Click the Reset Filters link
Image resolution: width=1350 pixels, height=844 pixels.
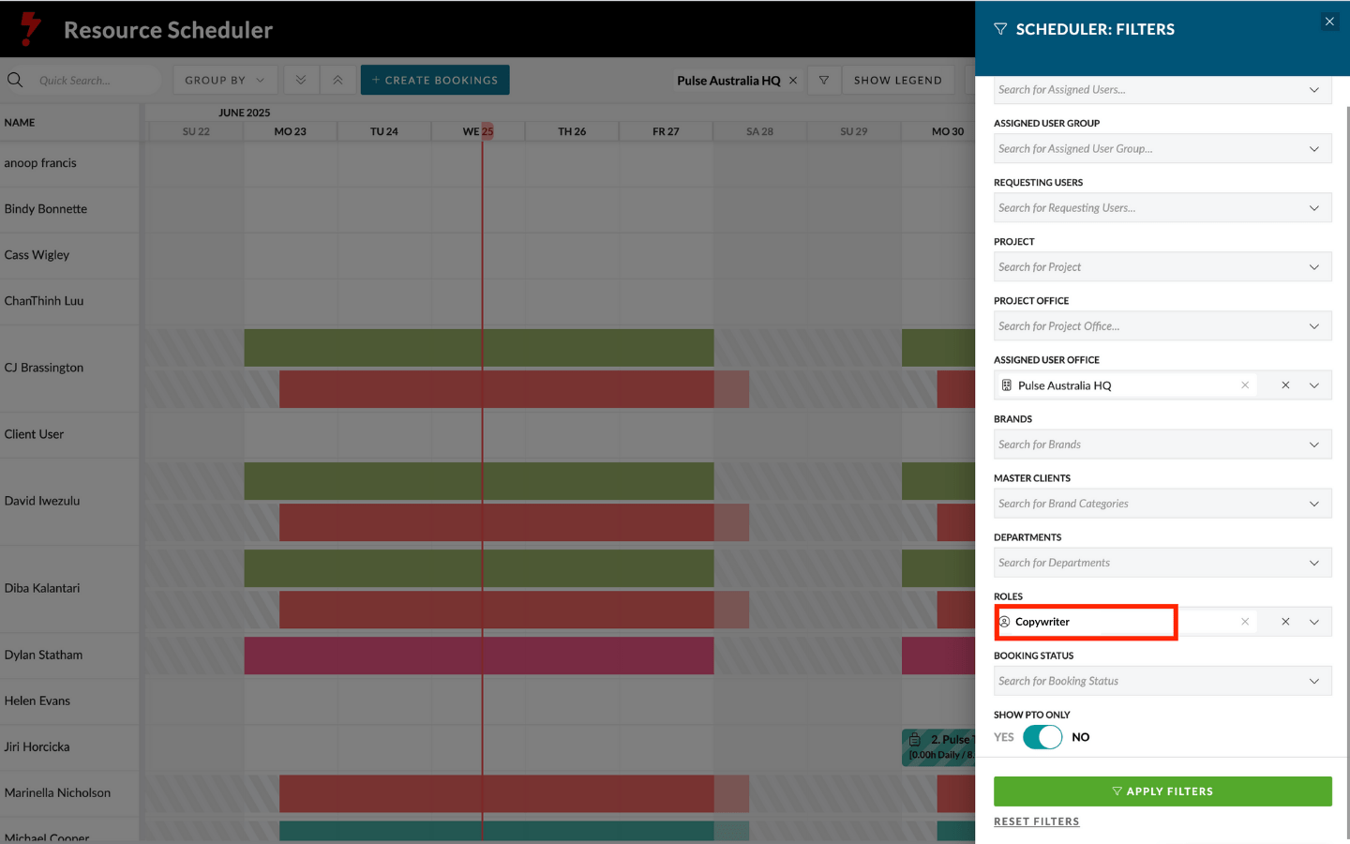coord(1036,821)
